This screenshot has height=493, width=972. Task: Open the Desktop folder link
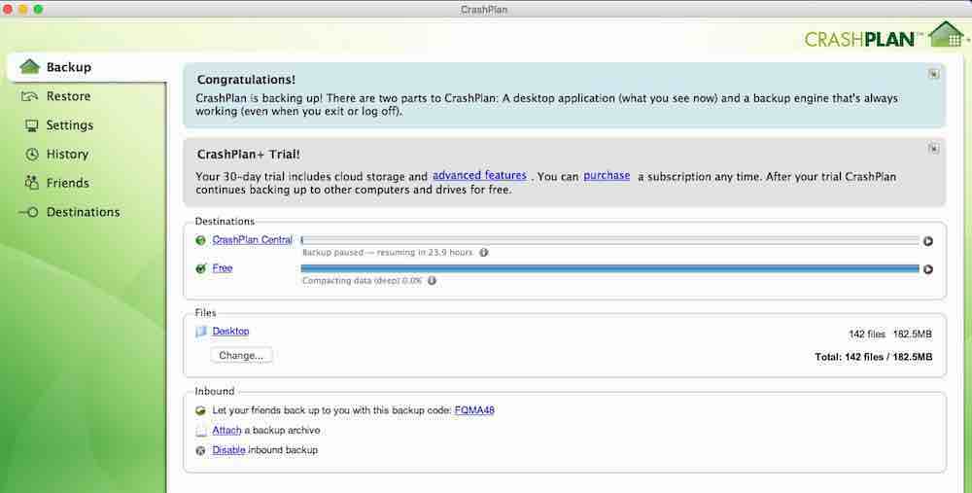[230, 332]
